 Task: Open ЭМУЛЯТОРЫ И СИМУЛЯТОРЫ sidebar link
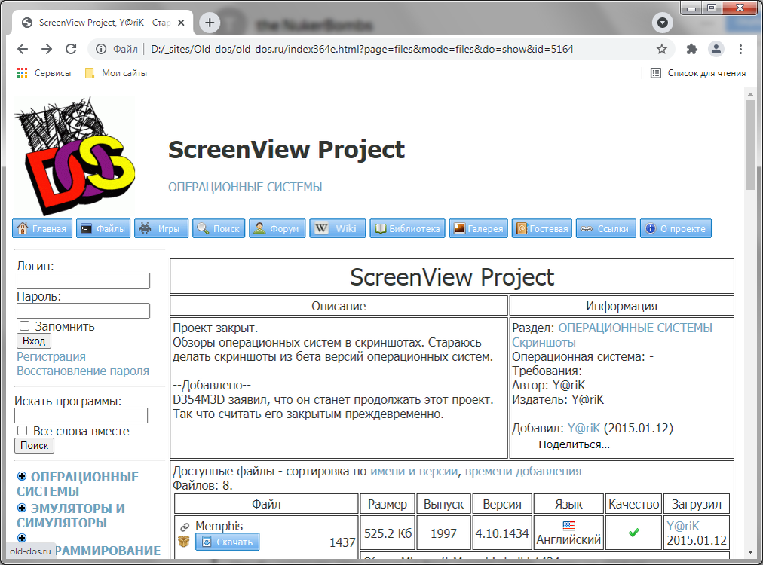coord(71,515)
